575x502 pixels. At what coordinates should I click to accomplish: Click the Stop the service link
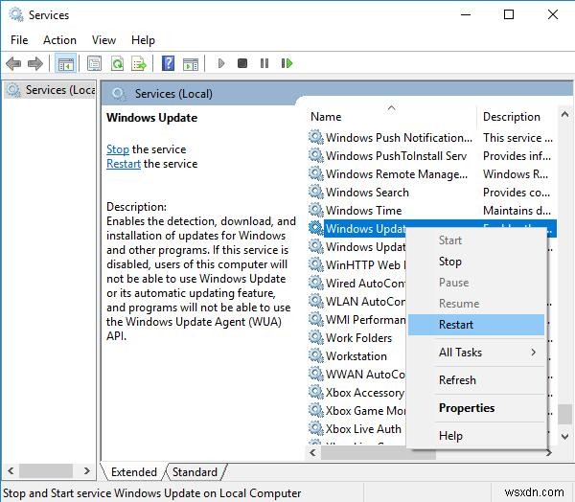point(117,149)
